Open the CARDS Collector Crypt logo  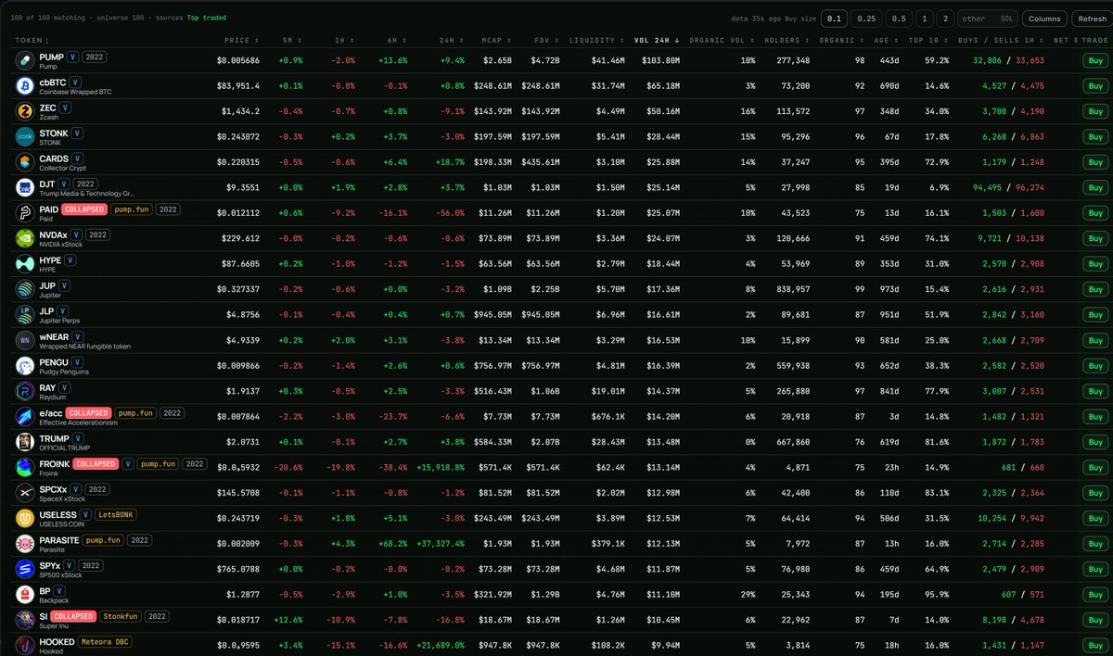click(x=25, y=162)
